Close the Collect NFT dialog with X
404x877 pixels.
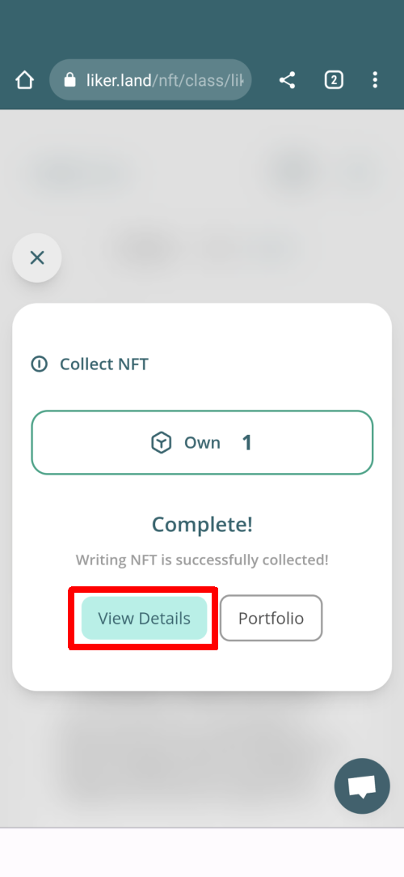pos(37,258)
